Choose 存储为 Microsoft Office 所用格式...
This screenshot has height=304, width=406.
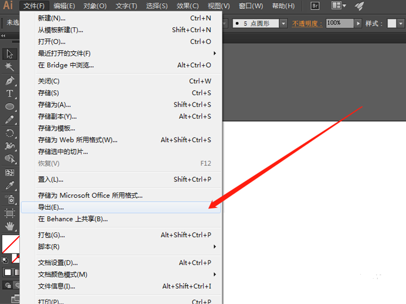[x=121, y=196]
